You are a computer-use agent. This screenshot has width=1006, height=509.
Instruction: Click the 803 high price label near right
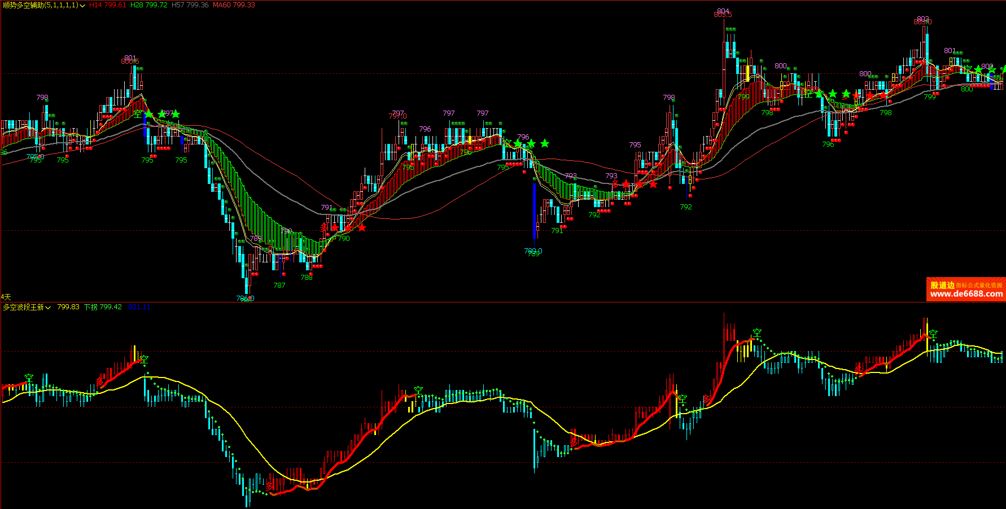(922, 19)
